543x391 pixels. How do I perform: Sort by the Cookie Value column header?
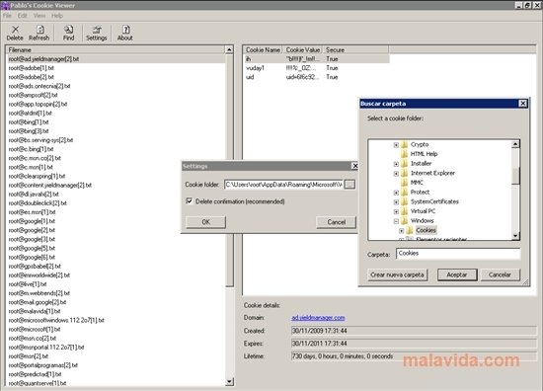click(303, 50)
